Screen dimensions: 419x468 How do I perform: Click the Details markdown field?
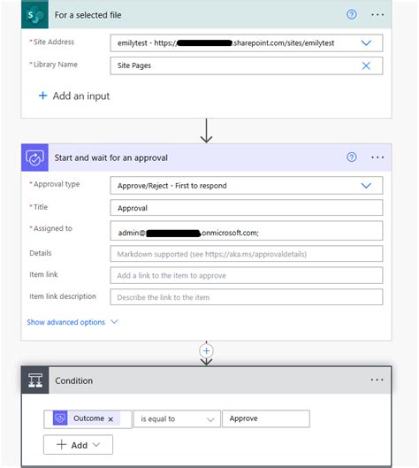coord(247,254)
